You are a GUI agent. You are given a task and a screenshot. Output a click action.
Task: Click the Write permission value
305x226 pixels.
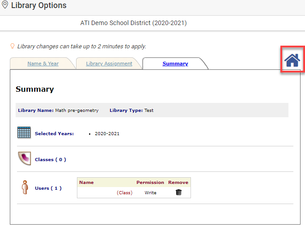click(x=150, y=192)
